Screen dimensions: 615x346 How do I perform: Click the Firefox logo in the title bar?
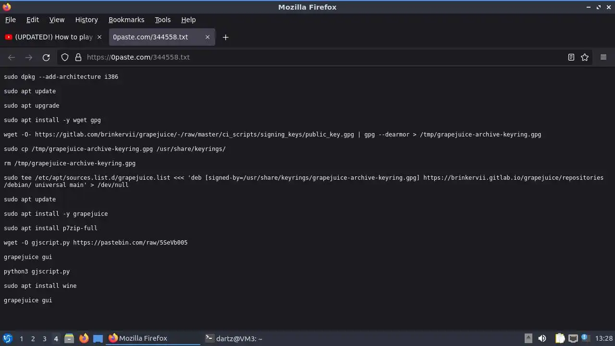7,7
